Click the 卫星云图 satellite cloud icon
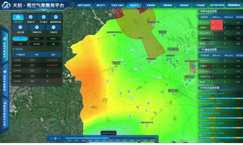The width and height of the screenshot is (243, 145). click(x=20, y=28)
